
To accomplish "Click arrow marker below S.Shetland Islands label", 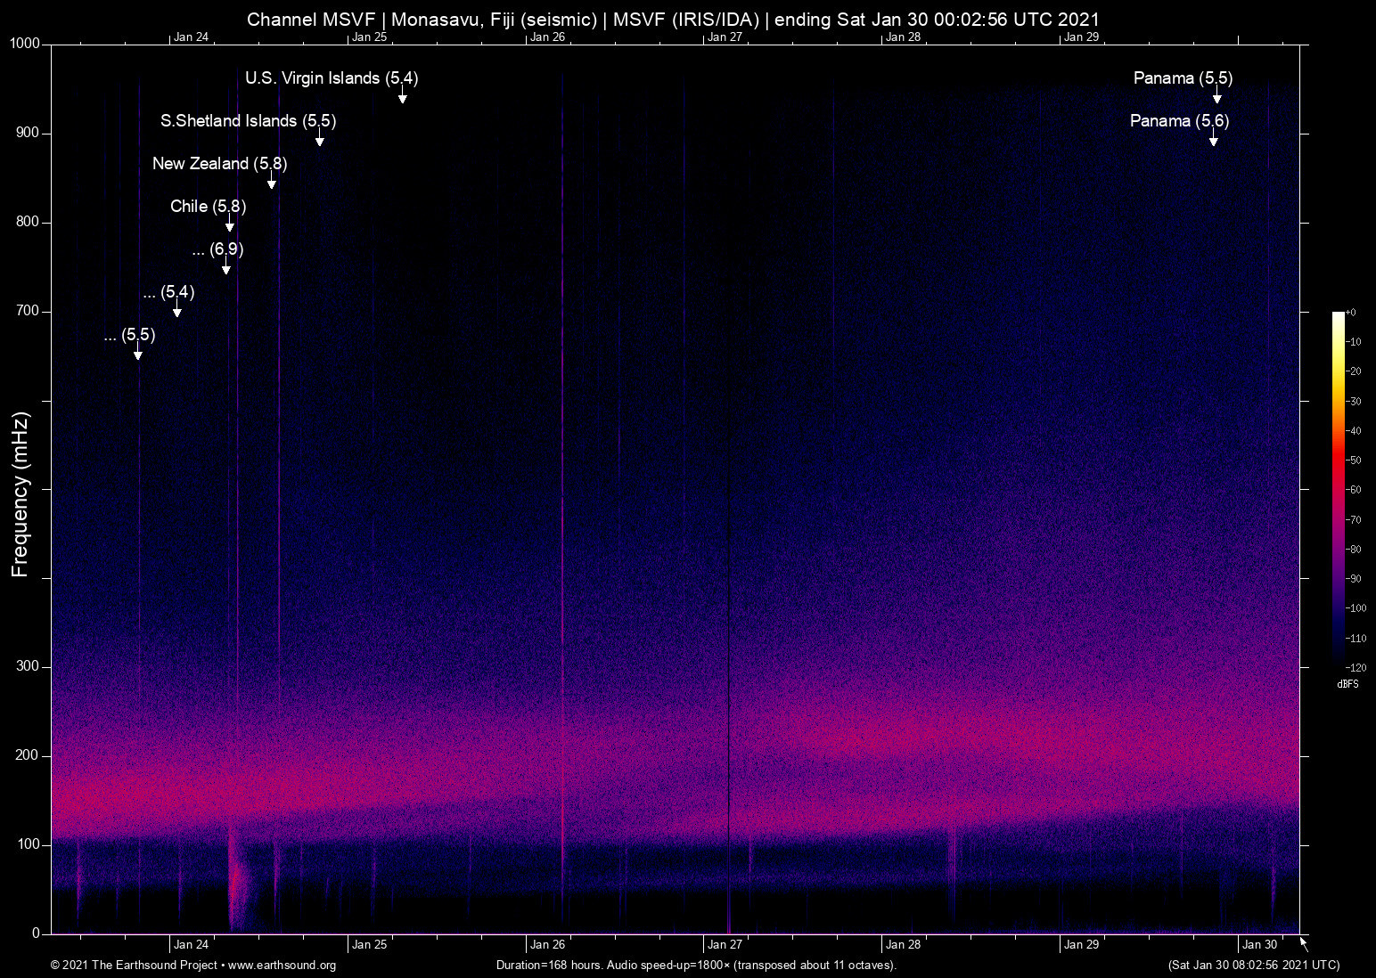I will (319, 138).
